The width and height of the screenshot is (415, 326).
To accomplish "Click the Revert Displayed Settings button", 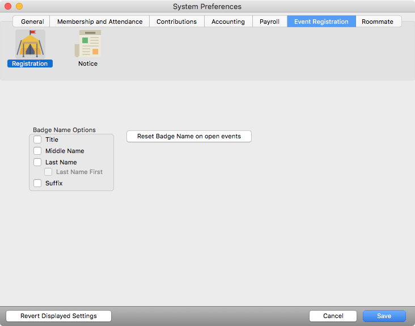I will tap(58, 316).
